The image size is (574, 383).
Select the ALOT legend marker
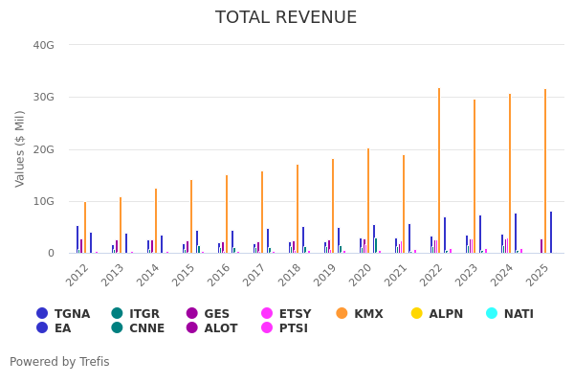(x=191, y=328)
